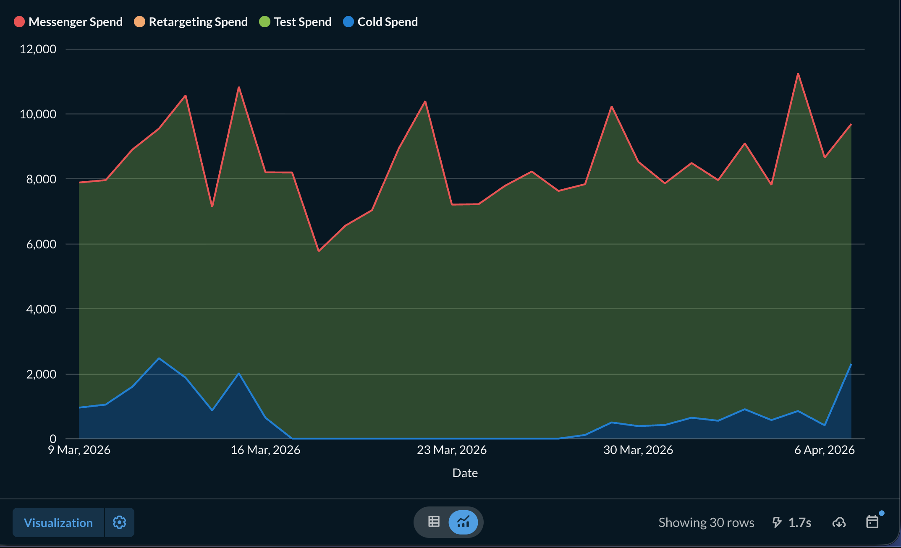The width and height of the screenshot is (901, 548).
Task: Click the red Messenger Spend color dot
Action: click(x=19, y=22)
